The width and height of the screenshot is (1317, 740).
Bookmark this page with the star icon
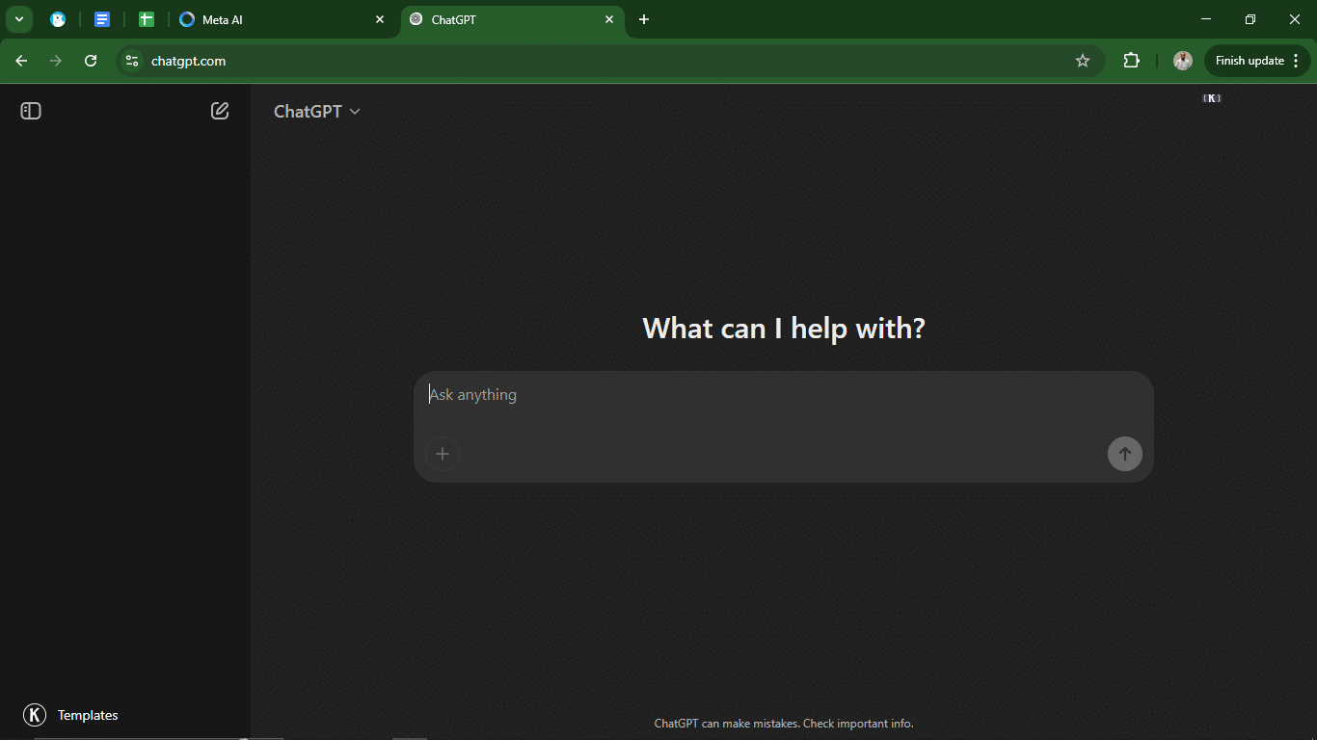click(1083, 61)
